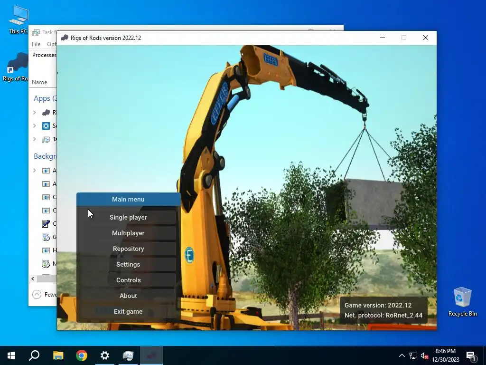Select Rigs of Rods process icon in Task Manager

point(46,113)
